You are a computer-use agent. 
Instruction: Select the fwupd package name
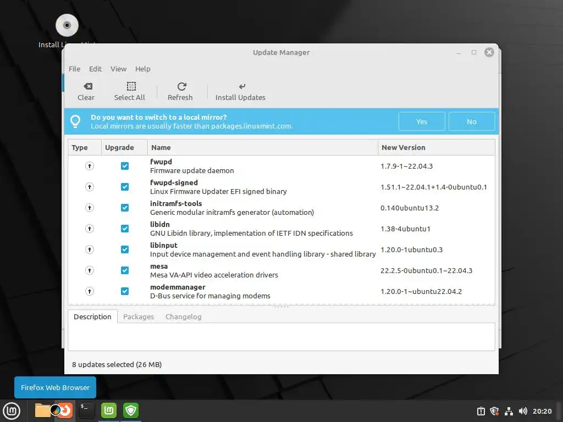point(161,162)
